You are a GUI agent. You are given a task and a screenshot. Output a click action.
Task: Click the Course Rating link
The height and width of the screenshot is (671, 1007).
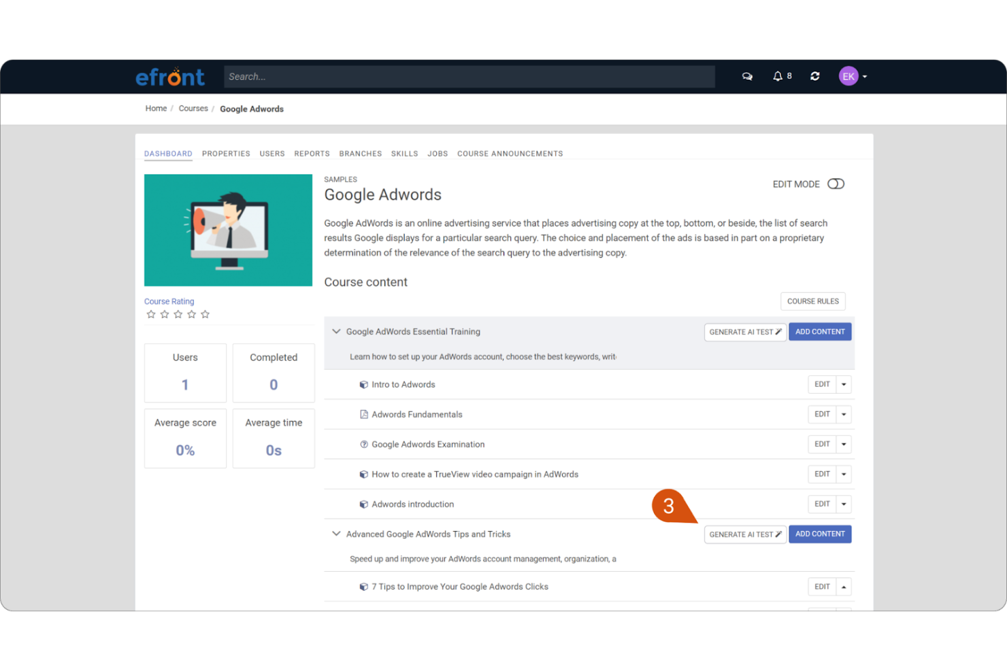169,301
